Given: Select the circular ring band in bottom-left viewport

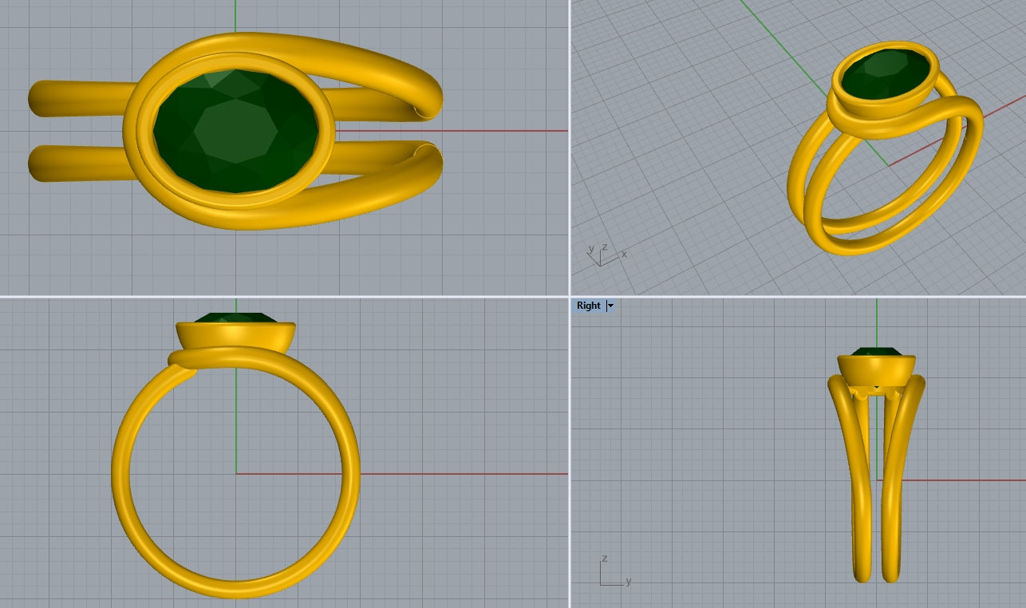Looking at the screenshot, I should [118, 479].
